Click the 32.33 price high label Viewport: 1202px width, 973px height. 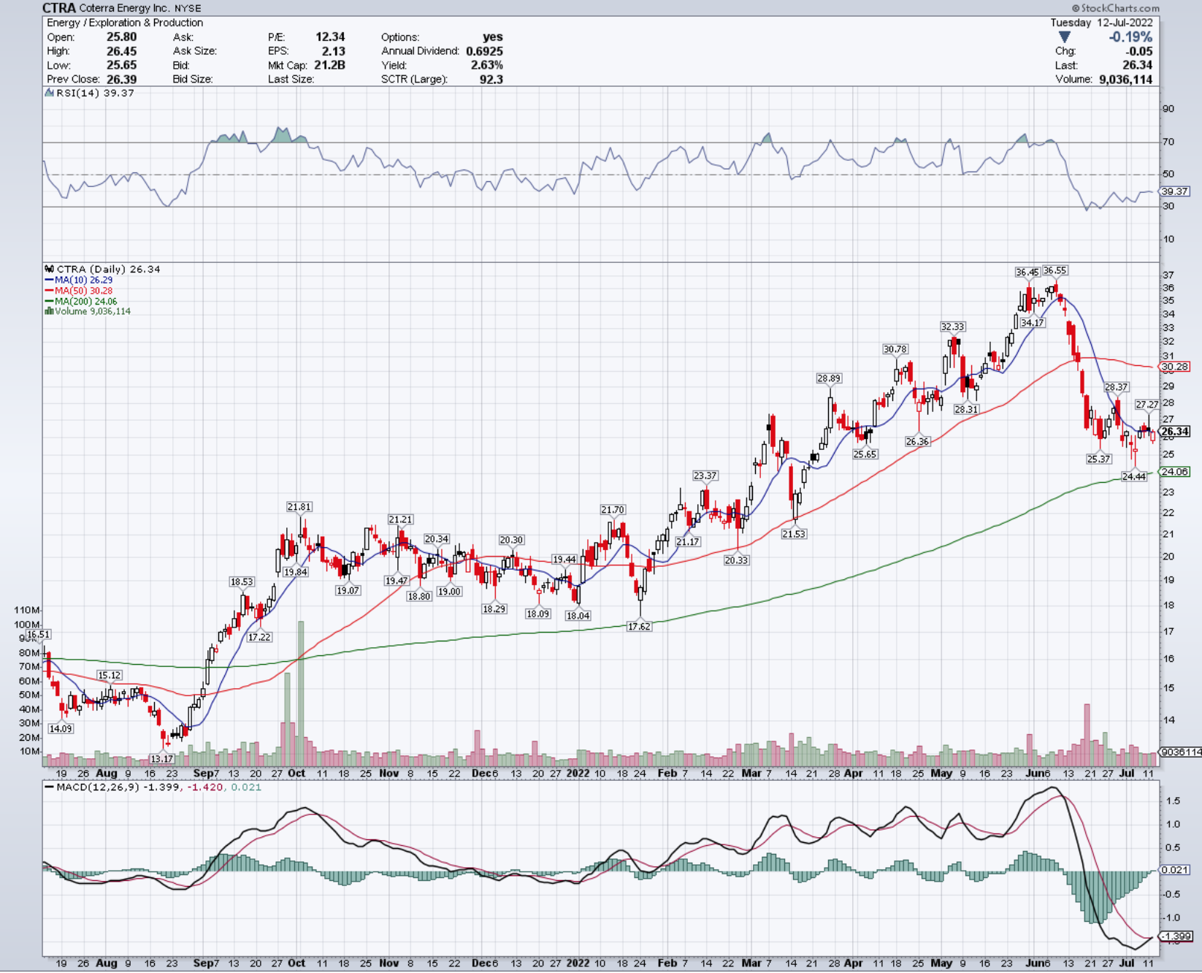pos(952,327)
